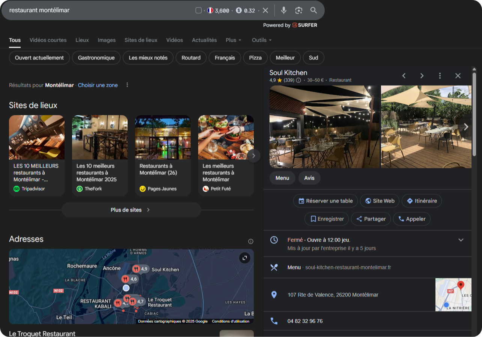Viewport: 482px width, 337px height.
Task: Click the dollar cost-per-click icon
Action: (239, 11)
